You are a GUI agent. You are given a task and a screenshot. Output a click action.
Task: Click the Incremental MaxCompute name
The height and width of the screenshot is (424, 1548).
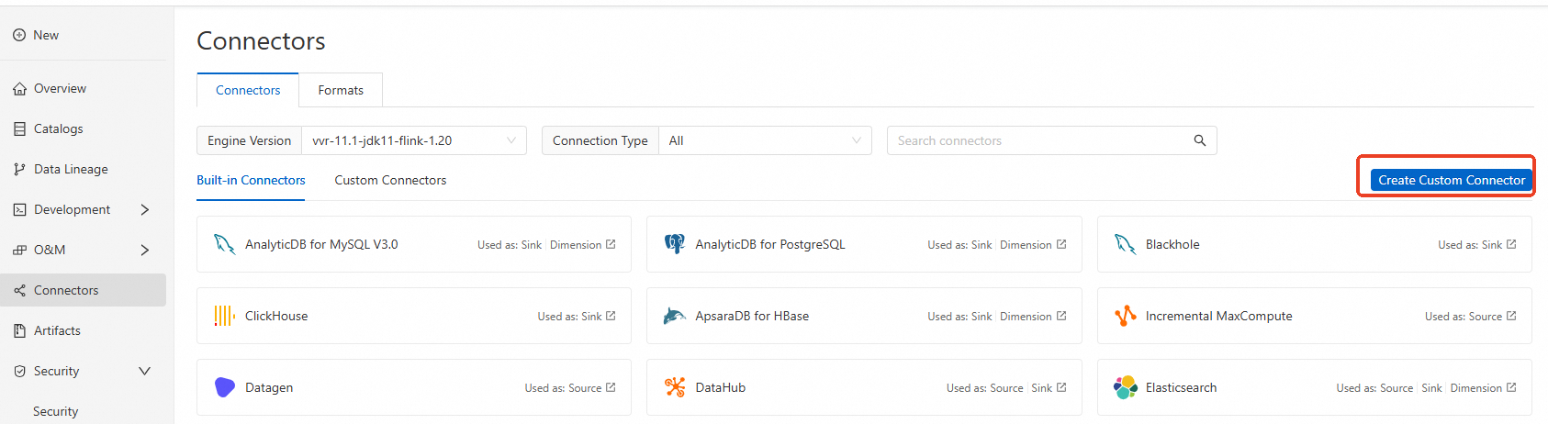(x=1218, y=316)
